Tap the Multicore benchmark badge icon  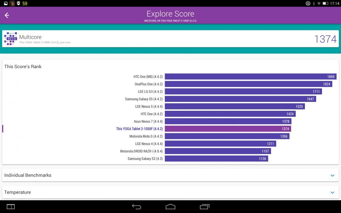(10, 39)
